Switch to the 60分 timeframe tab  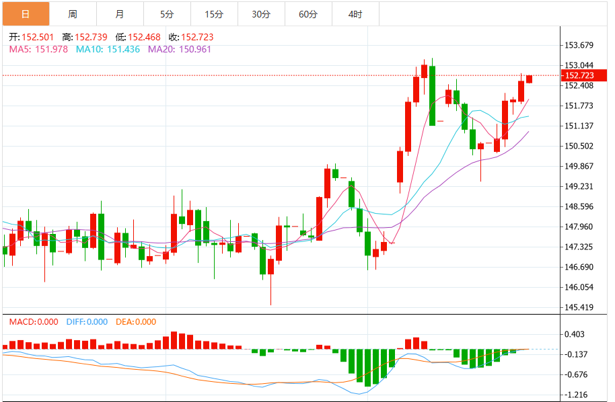point(308,14)
